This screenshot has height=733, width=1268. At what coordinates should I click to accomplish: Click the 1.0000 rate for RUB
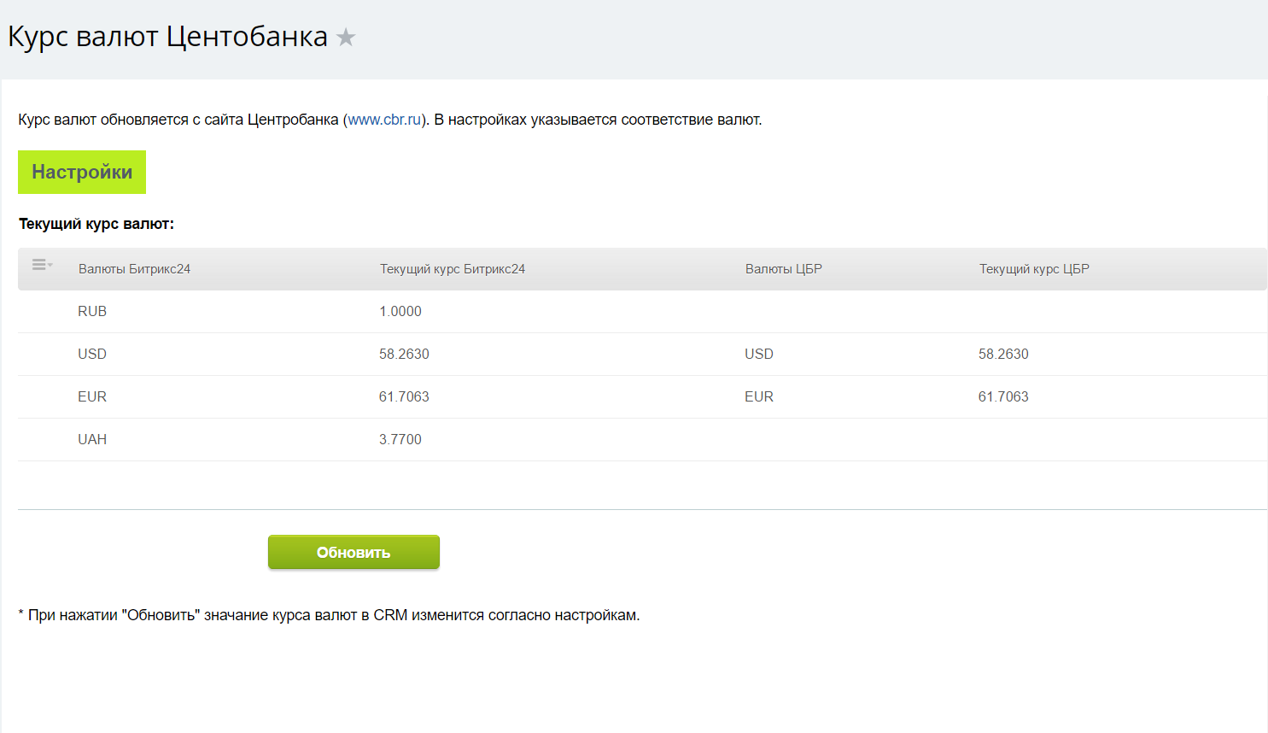point(400,312)
